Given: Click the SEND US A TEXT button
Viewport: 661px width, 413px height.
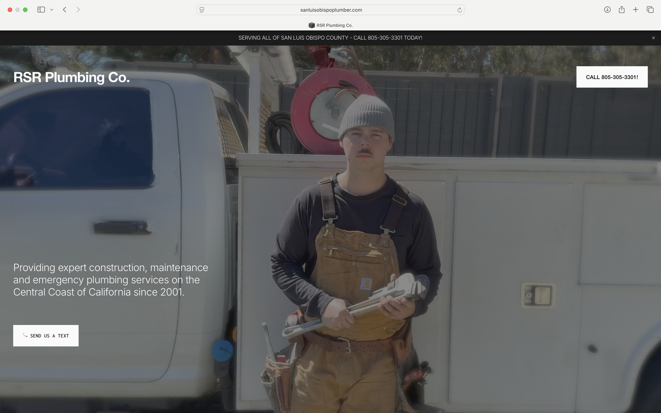Looking at the screenshot, I should [x=46, y=336].
